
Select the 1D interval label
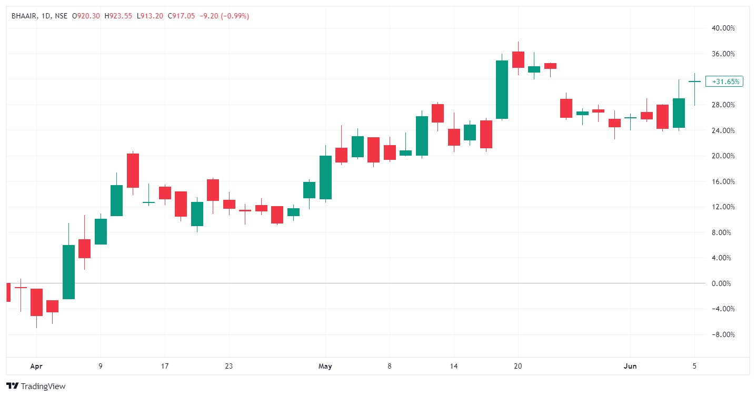point(45,16)
